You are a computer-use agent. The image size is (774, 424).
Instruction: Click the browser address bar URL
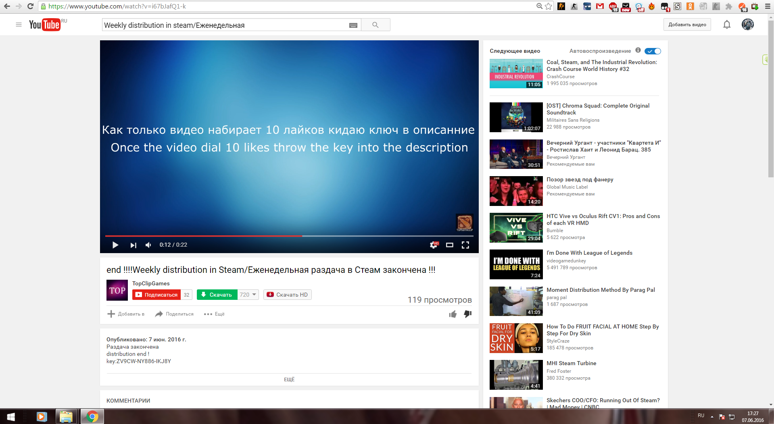pyautogui.click(x=117, y=6)
